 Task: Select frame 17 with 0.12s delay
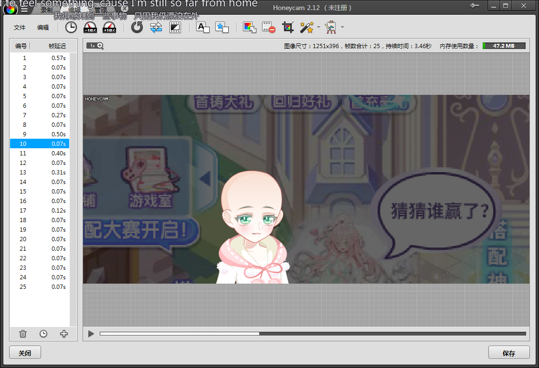pyautogui.click(x=40, y=210)
